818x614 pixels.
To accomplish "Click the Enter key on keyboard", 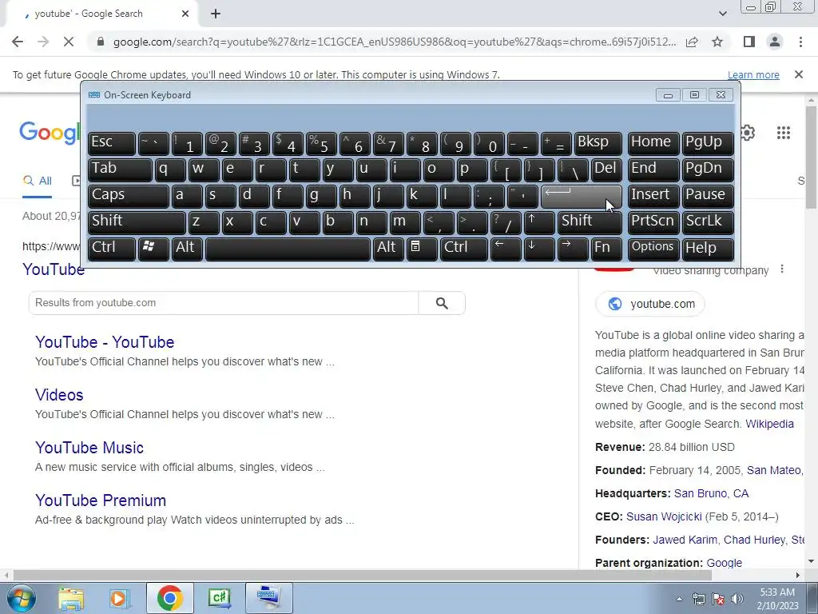I will tap(582, 196).
